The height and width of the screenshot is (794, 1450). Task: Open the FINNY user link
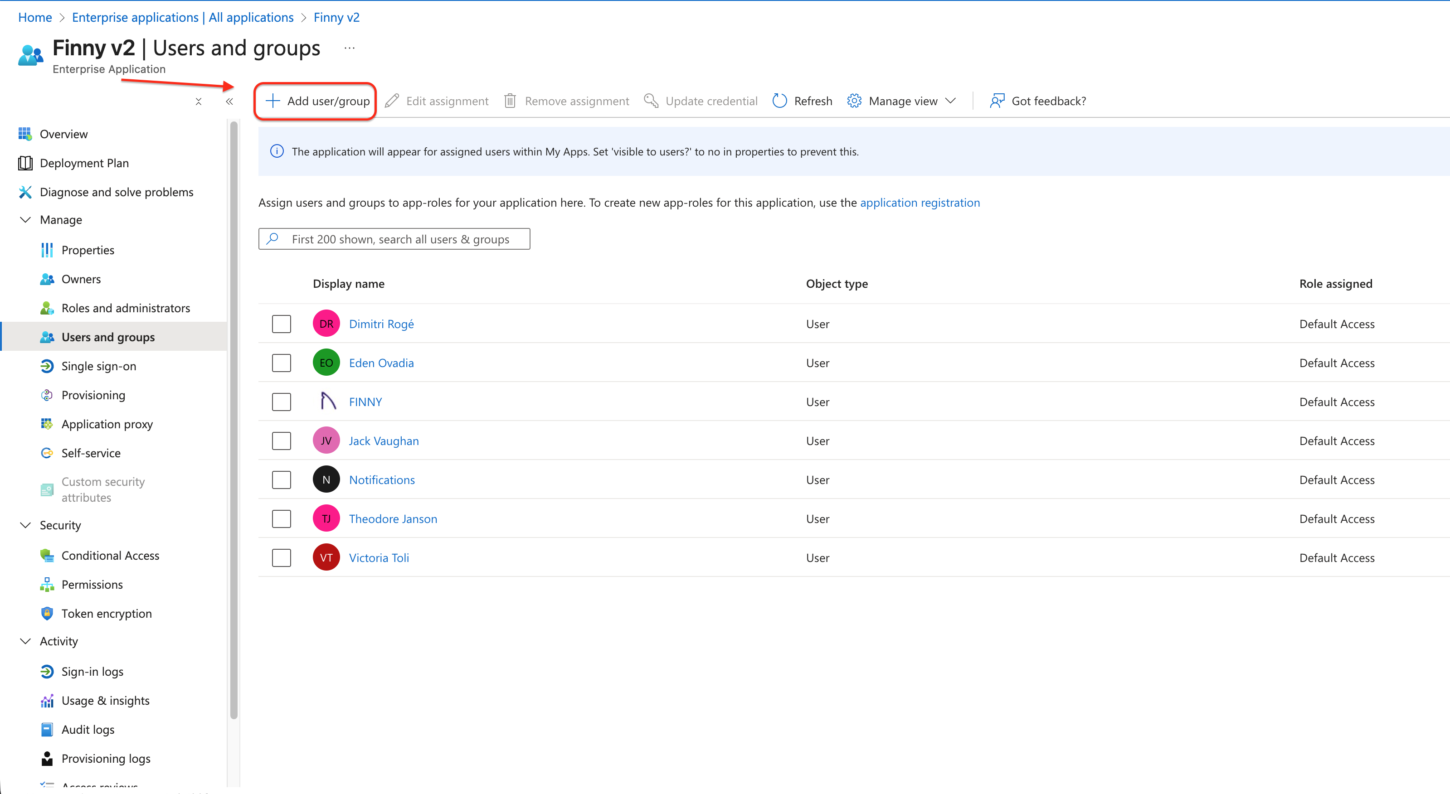pos(365,402)
